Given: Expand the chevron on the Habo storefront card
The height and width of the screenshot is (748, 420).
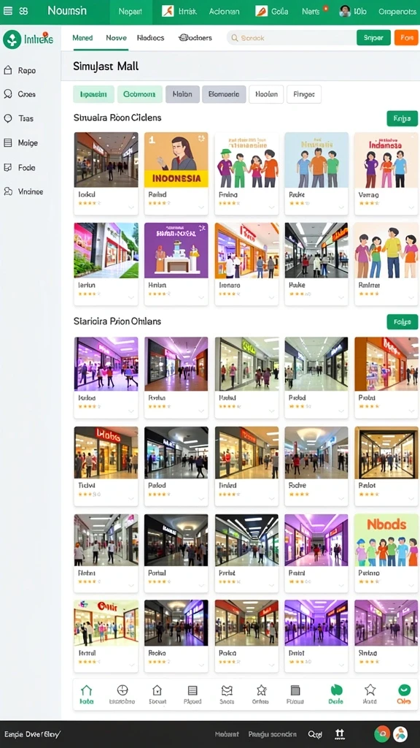Looking at the screenshot, I should click(x=131, y=498).
